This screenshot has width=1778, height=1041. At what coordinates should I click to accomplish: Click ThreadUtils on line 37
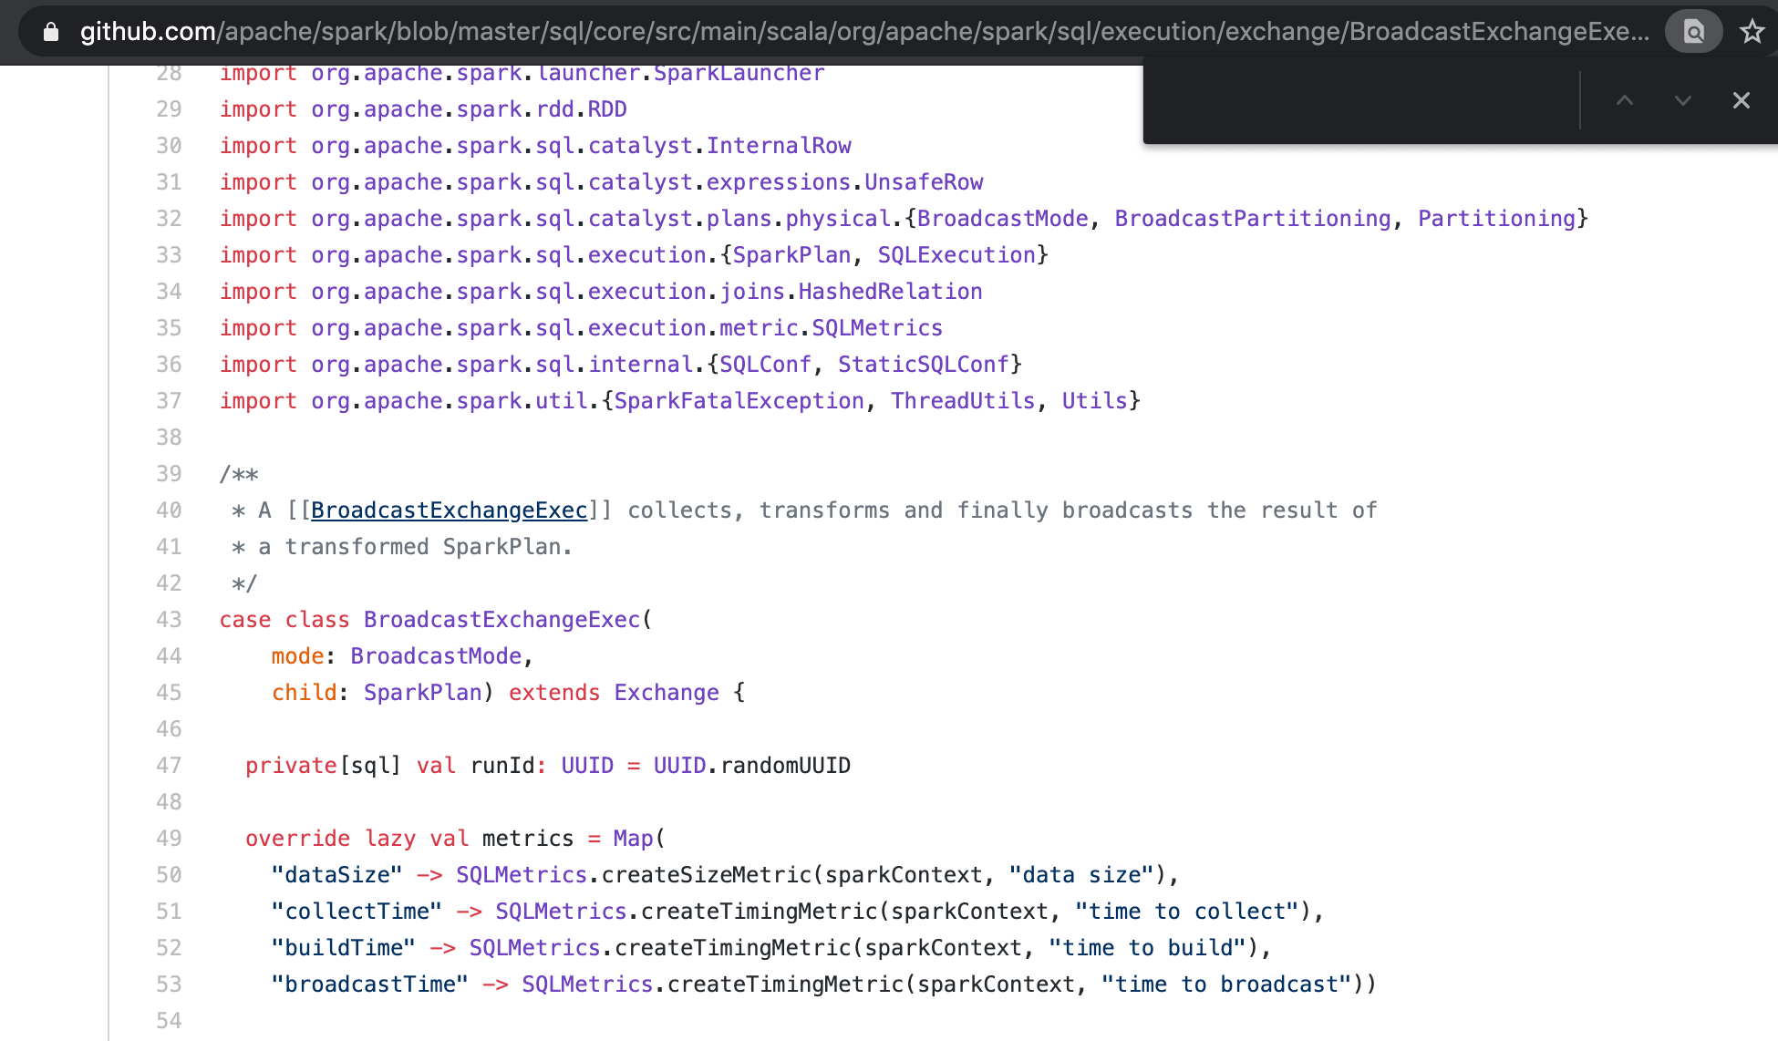[963, 401]
